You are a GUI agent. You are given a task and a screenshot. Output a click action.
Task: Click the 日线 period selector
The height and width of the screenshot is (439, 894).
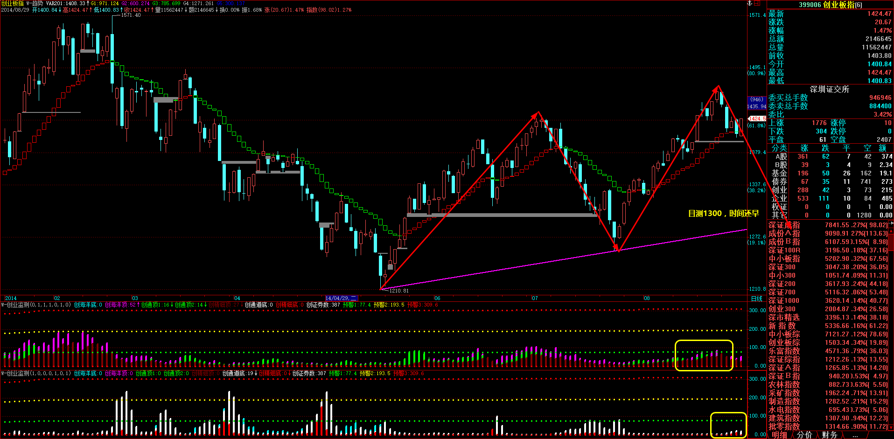[x=756, y=299]
